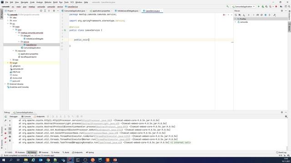Click Windows Start button
Viewport: 291px width, 163px height.
pos(4,160)
